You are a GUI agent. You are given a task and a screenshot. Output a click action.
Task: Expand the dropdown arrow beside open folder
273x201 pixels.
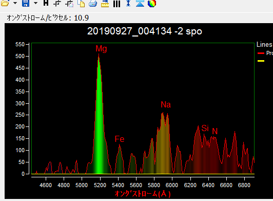(x=15, y=3)
